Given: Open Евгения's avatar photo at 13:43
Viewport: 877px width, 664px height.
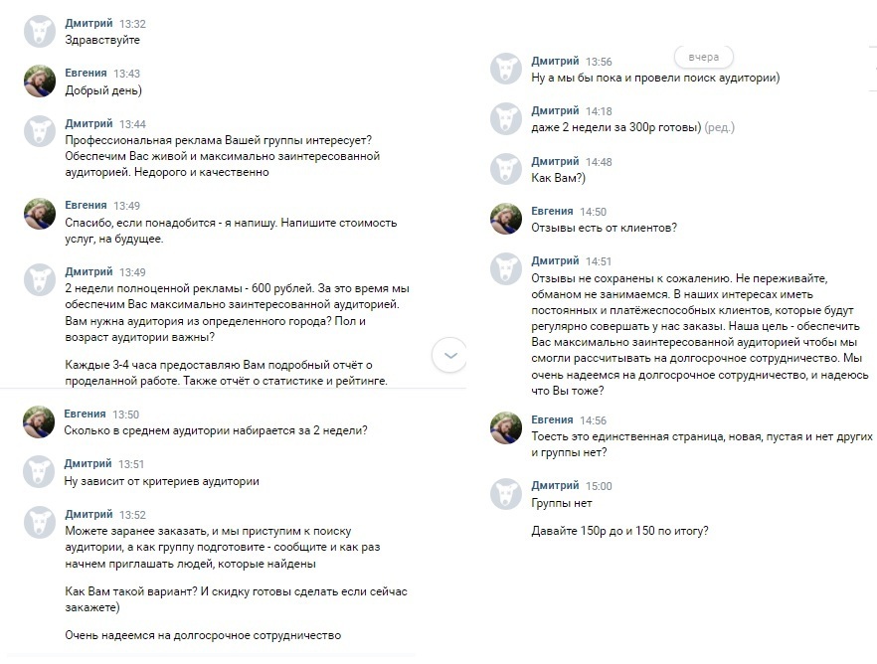Looking at the screenshot, I should coord(40,82).
